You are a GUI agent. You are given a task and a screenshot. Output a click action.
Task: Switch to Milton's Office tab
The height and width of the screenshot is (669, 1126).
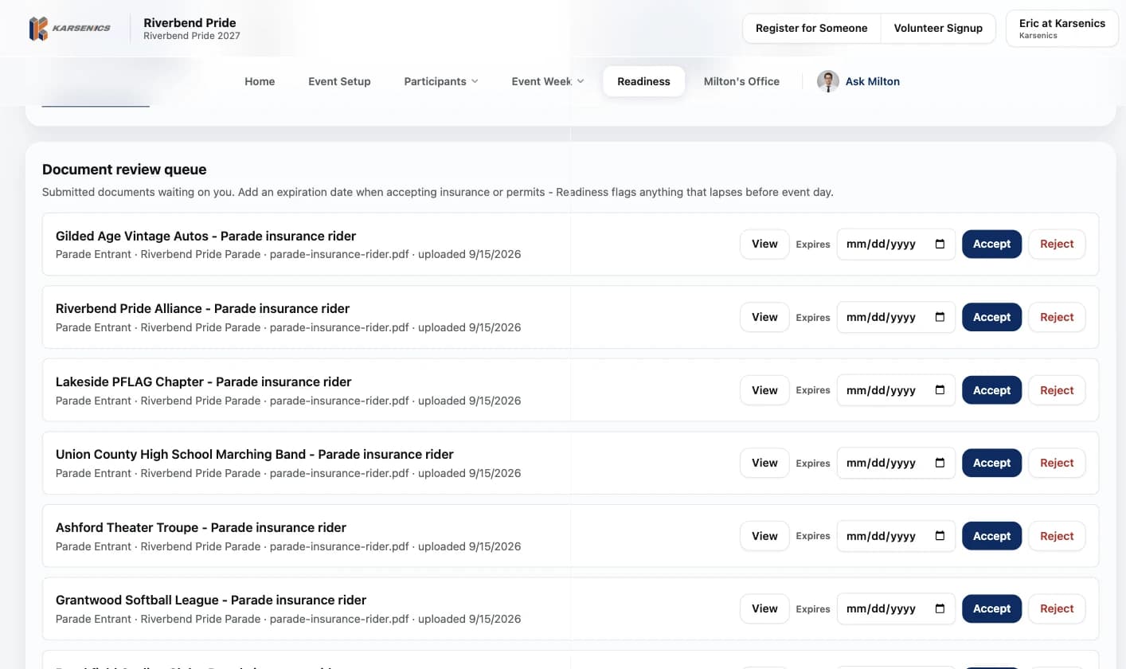click(x=741, y=81)
